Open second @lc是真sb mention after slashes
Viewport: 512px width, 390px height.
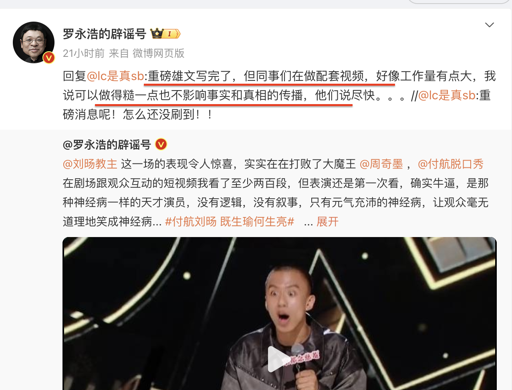coord(447,95)
